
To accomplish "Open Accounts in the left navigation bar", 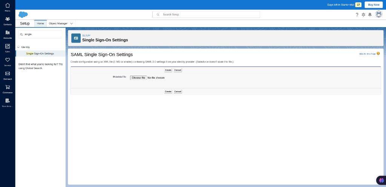I will click(8, 34).
